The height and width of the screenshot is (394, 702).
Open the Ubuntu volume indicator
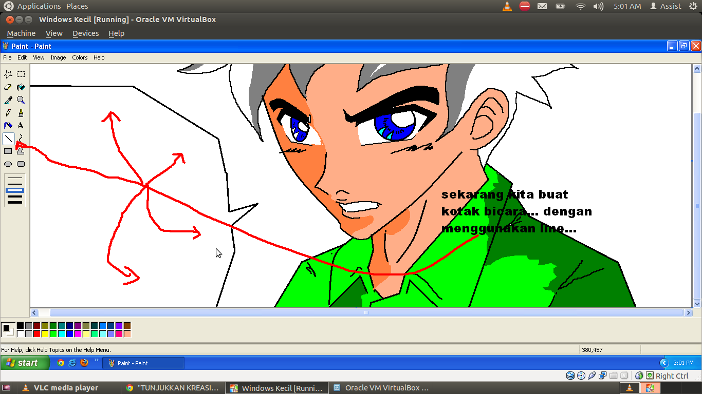pyautogui.click(x=598, y=6)
